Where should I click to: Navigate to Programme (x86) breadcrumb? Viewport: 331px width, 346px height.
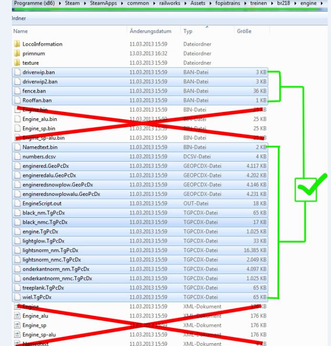[x=34, y=3]
